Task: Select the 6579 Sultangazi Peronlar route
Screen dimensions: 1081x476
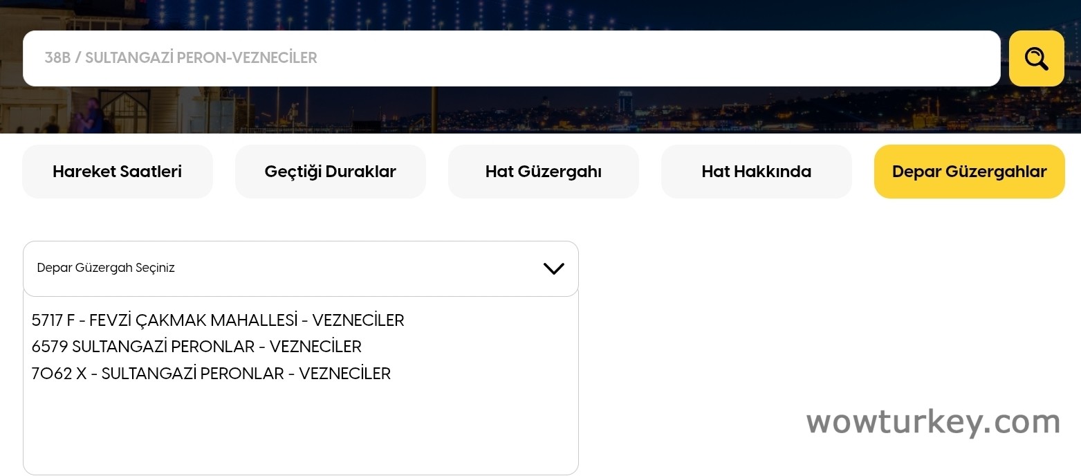Action: pyautogui.click(x=196, y=347)
